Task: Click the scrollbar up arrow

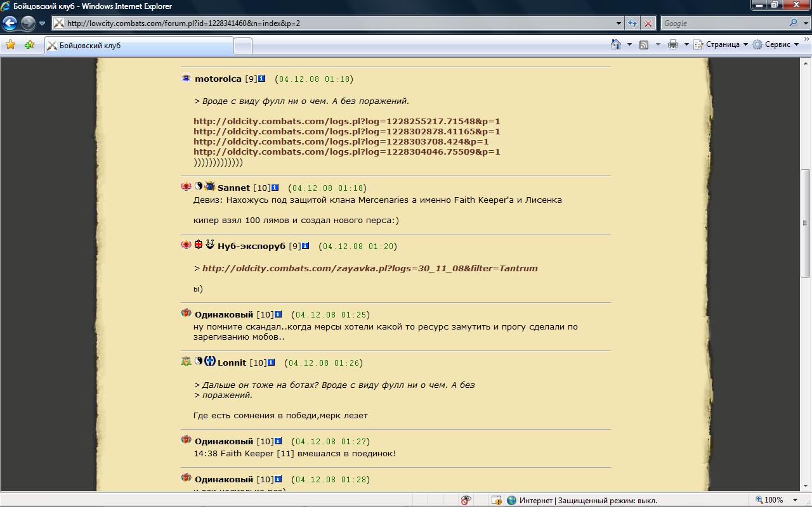Action: pyautogui.click(x=806, y=62)
